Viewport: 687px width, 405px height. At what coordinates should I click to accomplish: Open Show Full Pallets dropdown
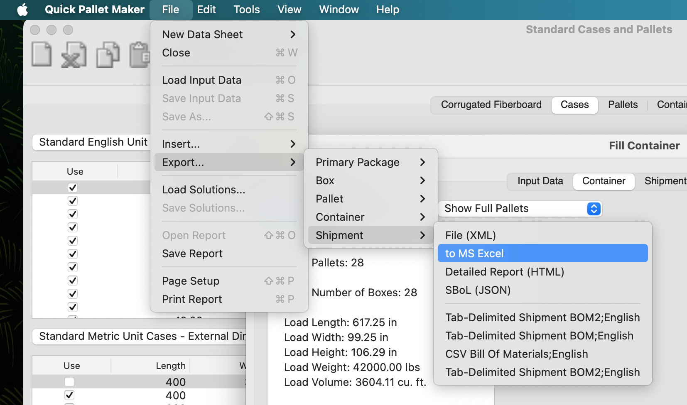pyautogui.click(x=520, y=208)
